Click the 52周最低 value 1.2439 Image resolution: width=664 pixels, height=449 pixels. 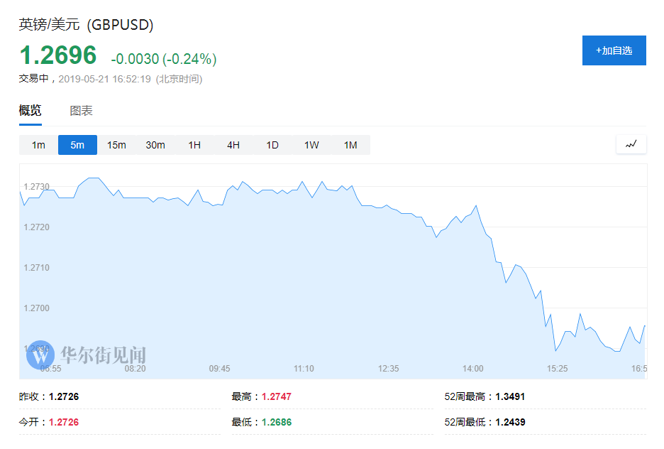click(x=510, y=422)
